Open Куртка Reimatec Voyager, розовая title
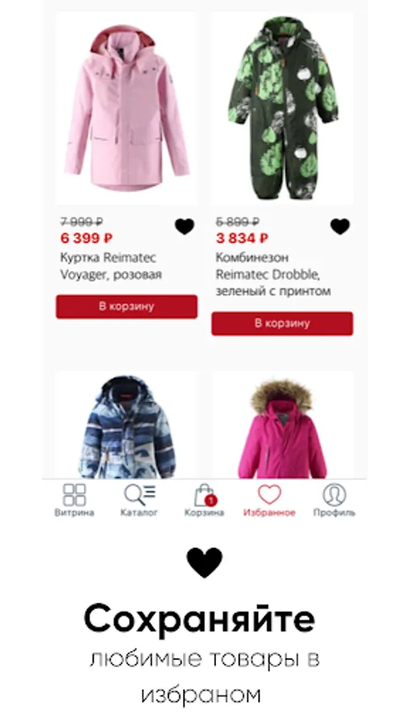This screenshot has width=408, height=726. 111,265
